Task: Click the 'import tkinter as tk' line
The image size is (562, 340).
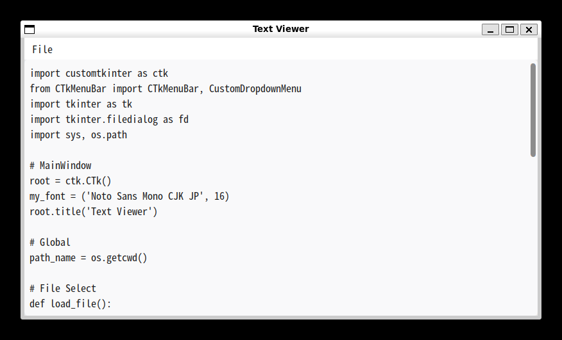Action: click(81, 104)
